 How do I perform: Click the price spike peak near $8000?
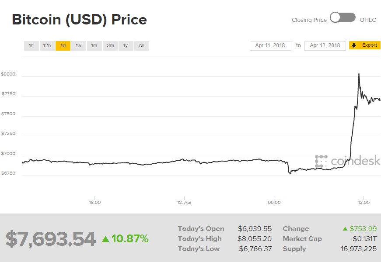(x=359, y=74)
